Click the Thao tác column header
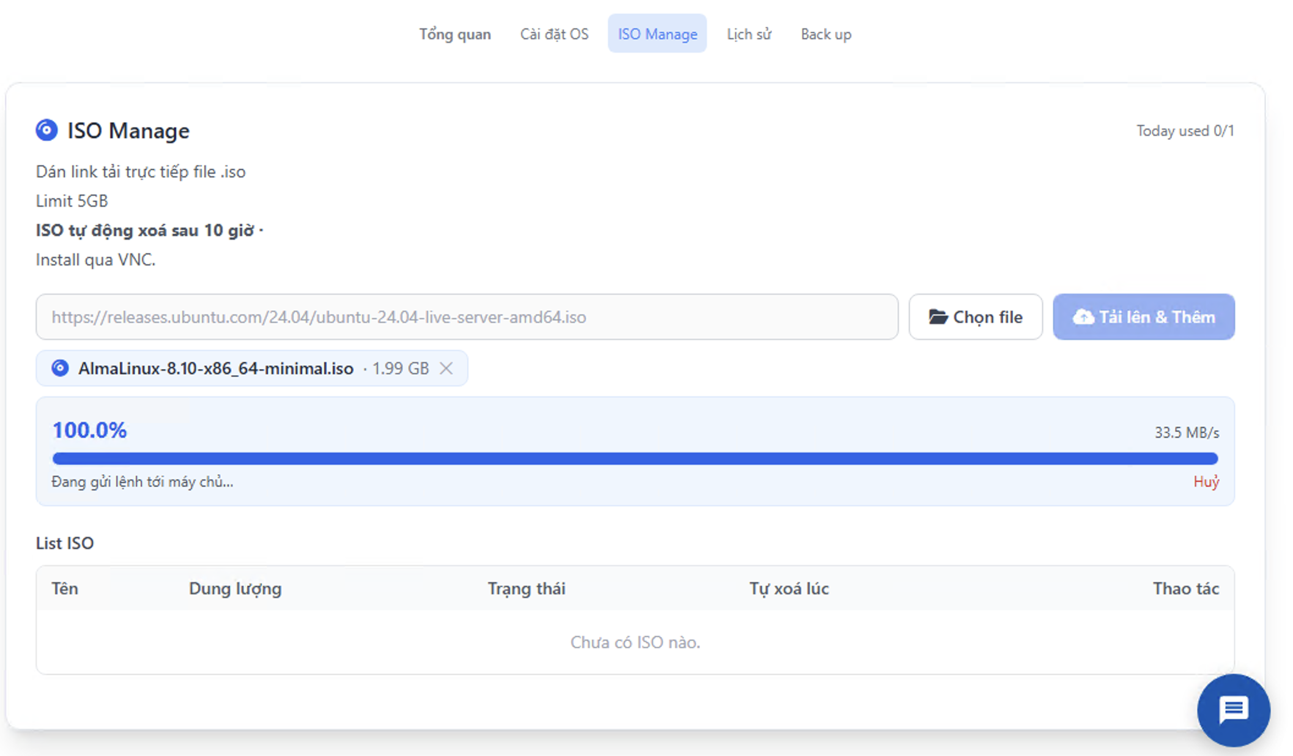The image size is (1293, 756). (x=1186, y=588)
